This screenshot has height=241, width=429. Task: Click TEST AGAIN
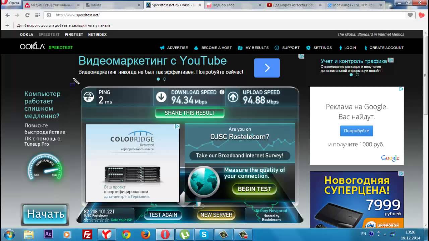point(163,215)
